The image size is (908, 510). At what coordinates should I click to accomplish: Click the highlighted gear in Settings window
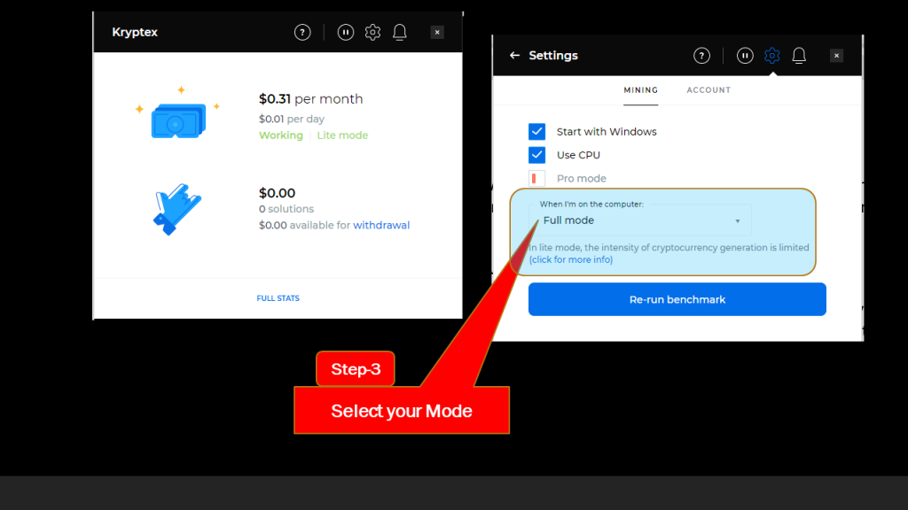click(x=772, y=56)
